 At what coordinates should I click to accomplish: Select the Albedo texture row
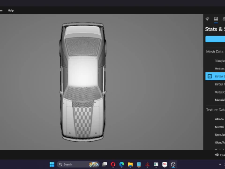tap(215, 119)
